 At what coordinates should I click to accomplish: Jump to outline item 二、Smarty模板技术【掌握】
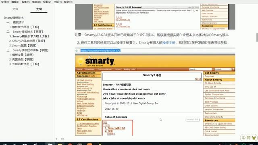[x=25, y=31]
